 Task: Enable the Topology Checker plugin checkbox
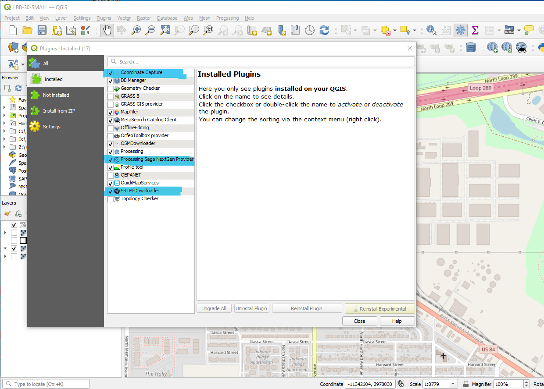(x=111, y=199)
